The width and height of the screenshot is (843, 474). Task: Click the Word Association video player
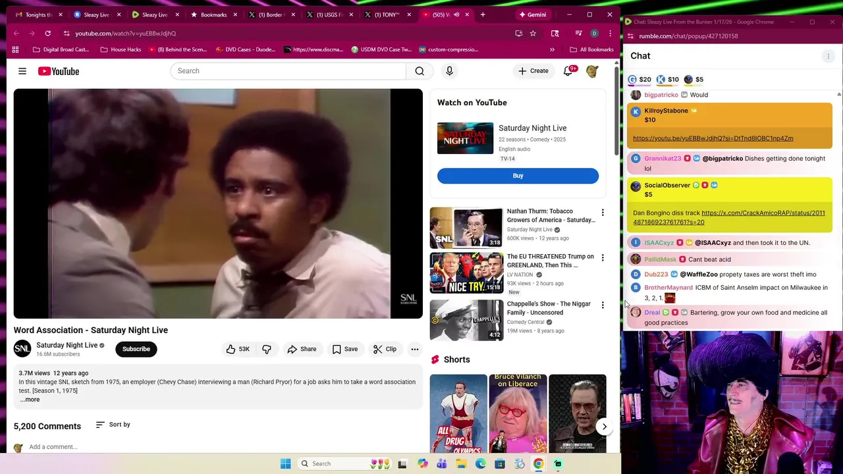tap(218, 203)
